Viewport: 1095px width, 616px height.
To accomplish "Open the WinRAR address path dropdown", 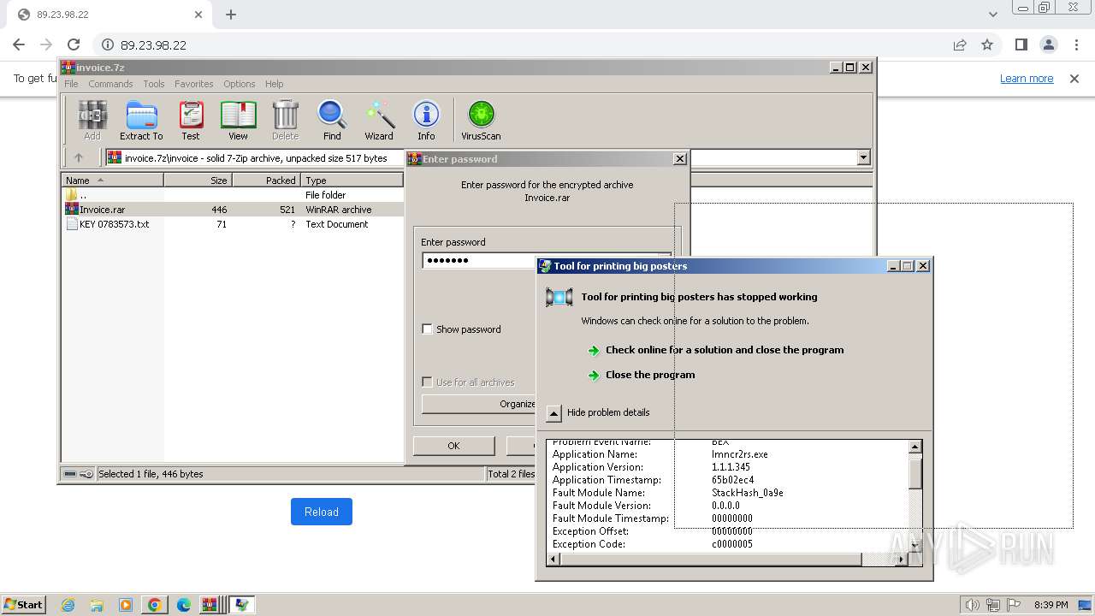I will [x=863, y=157].
